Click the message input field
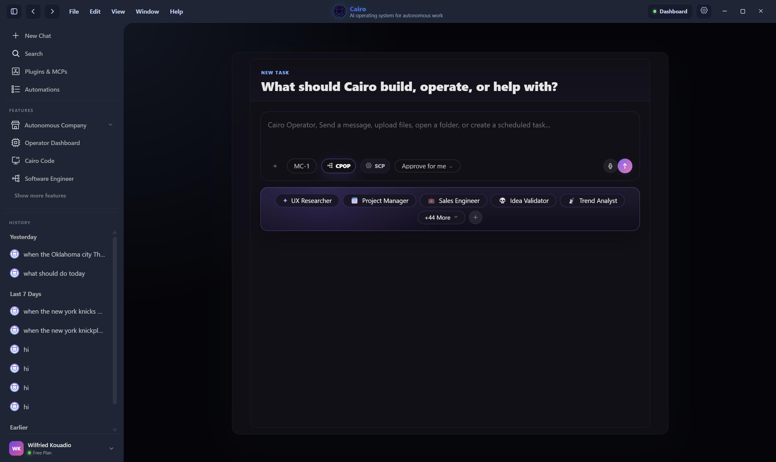 tap(450, 133)
